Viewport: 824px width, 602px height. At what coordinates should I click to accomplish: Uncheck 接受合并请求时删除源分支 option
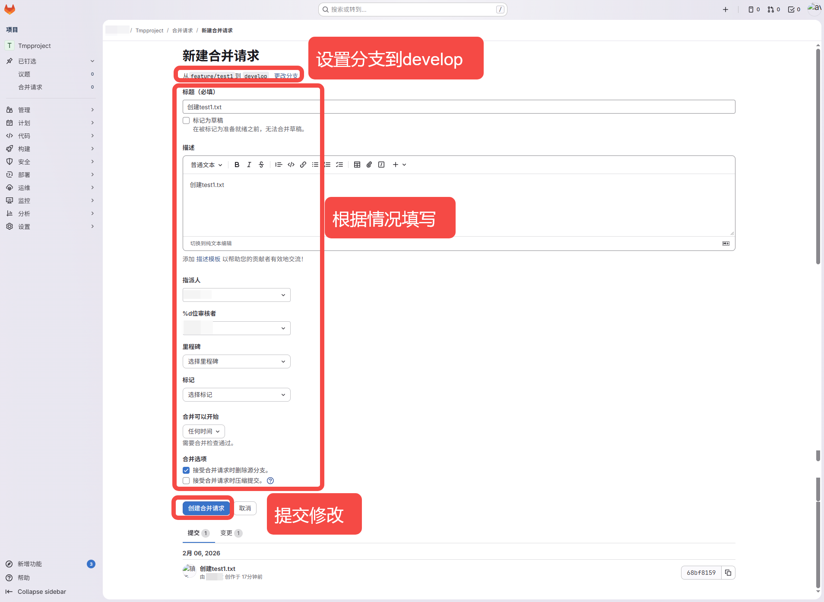[186, 470]
